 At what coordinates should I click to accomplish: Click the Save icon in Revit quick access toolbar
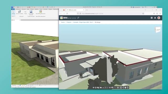[x=18, y=7]
